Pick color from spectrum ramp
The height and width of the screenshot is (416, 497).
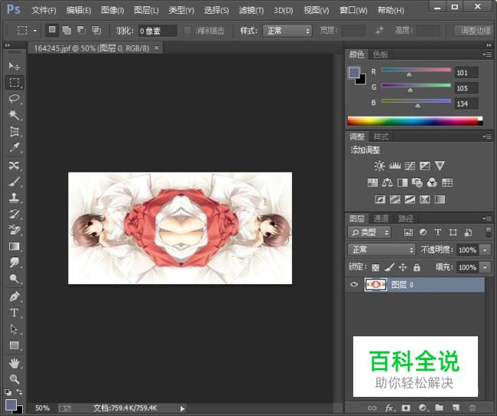(414, 121)
